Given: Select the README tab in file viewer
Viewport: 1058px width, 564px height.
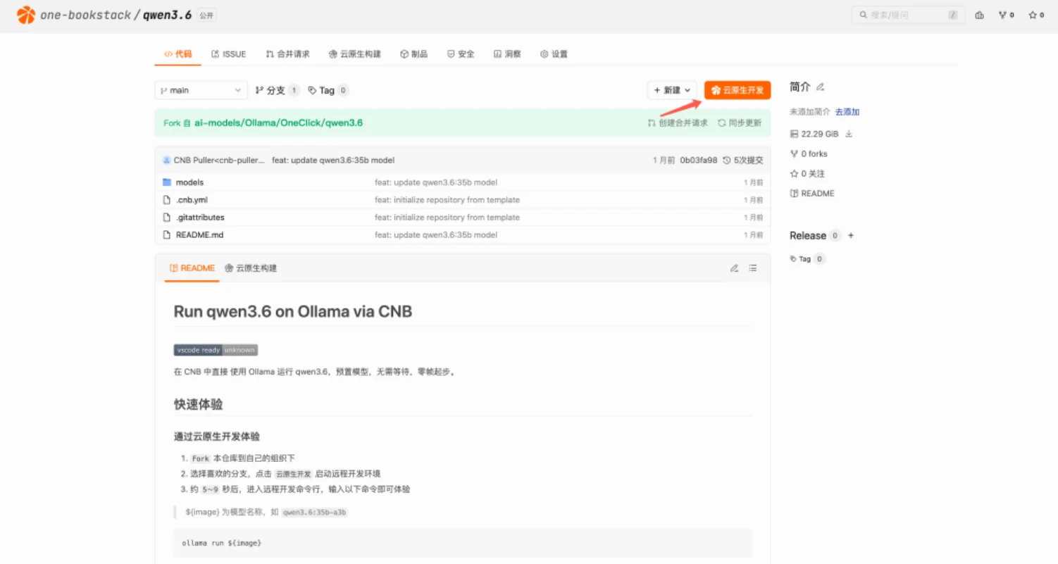Looking at the screenshot, I should coord(192,268).
